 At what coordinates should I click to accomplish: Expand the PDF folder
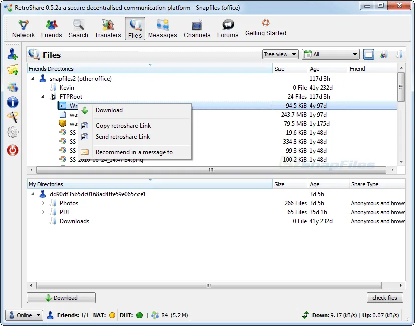click(x=43, y=212)
